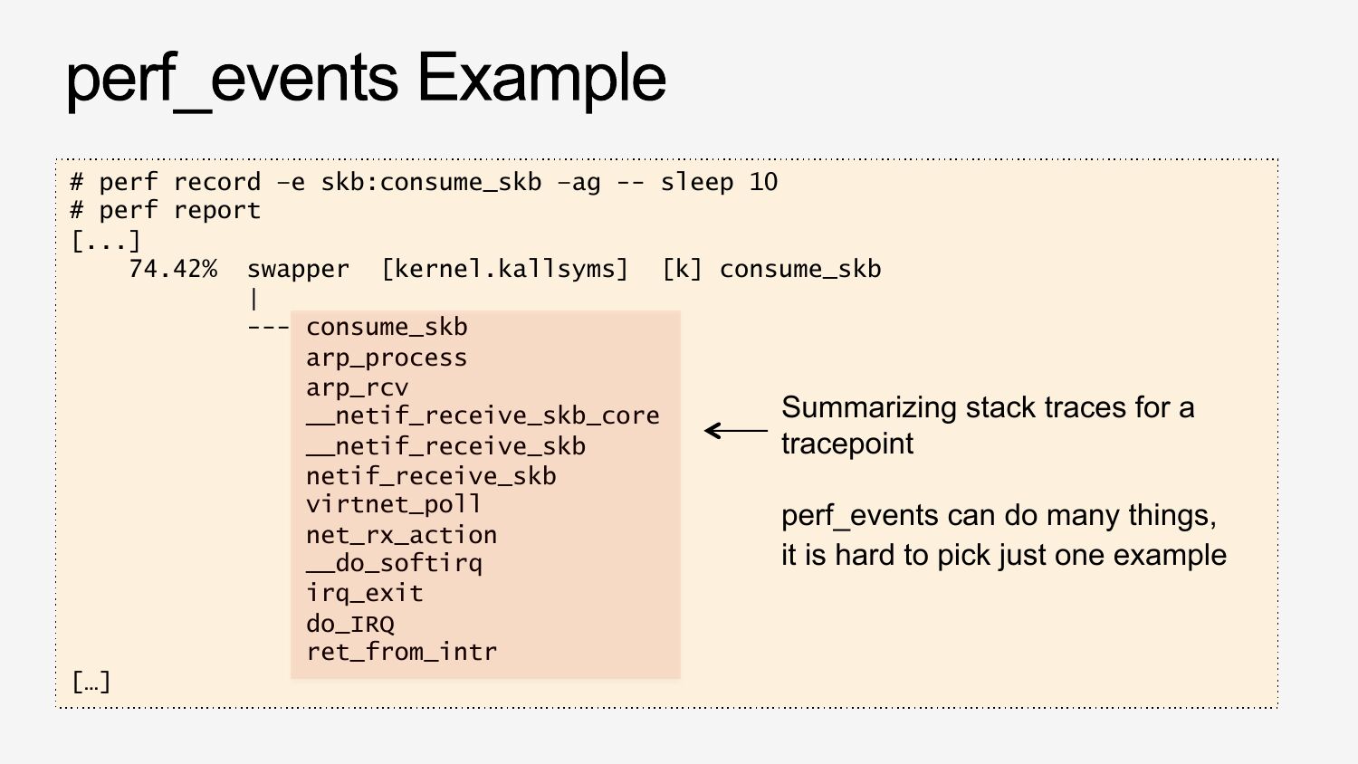This screenshot has width=1358, height=764.
Task: Select the __do_softirq stack frame
Action: click(394, 563)
